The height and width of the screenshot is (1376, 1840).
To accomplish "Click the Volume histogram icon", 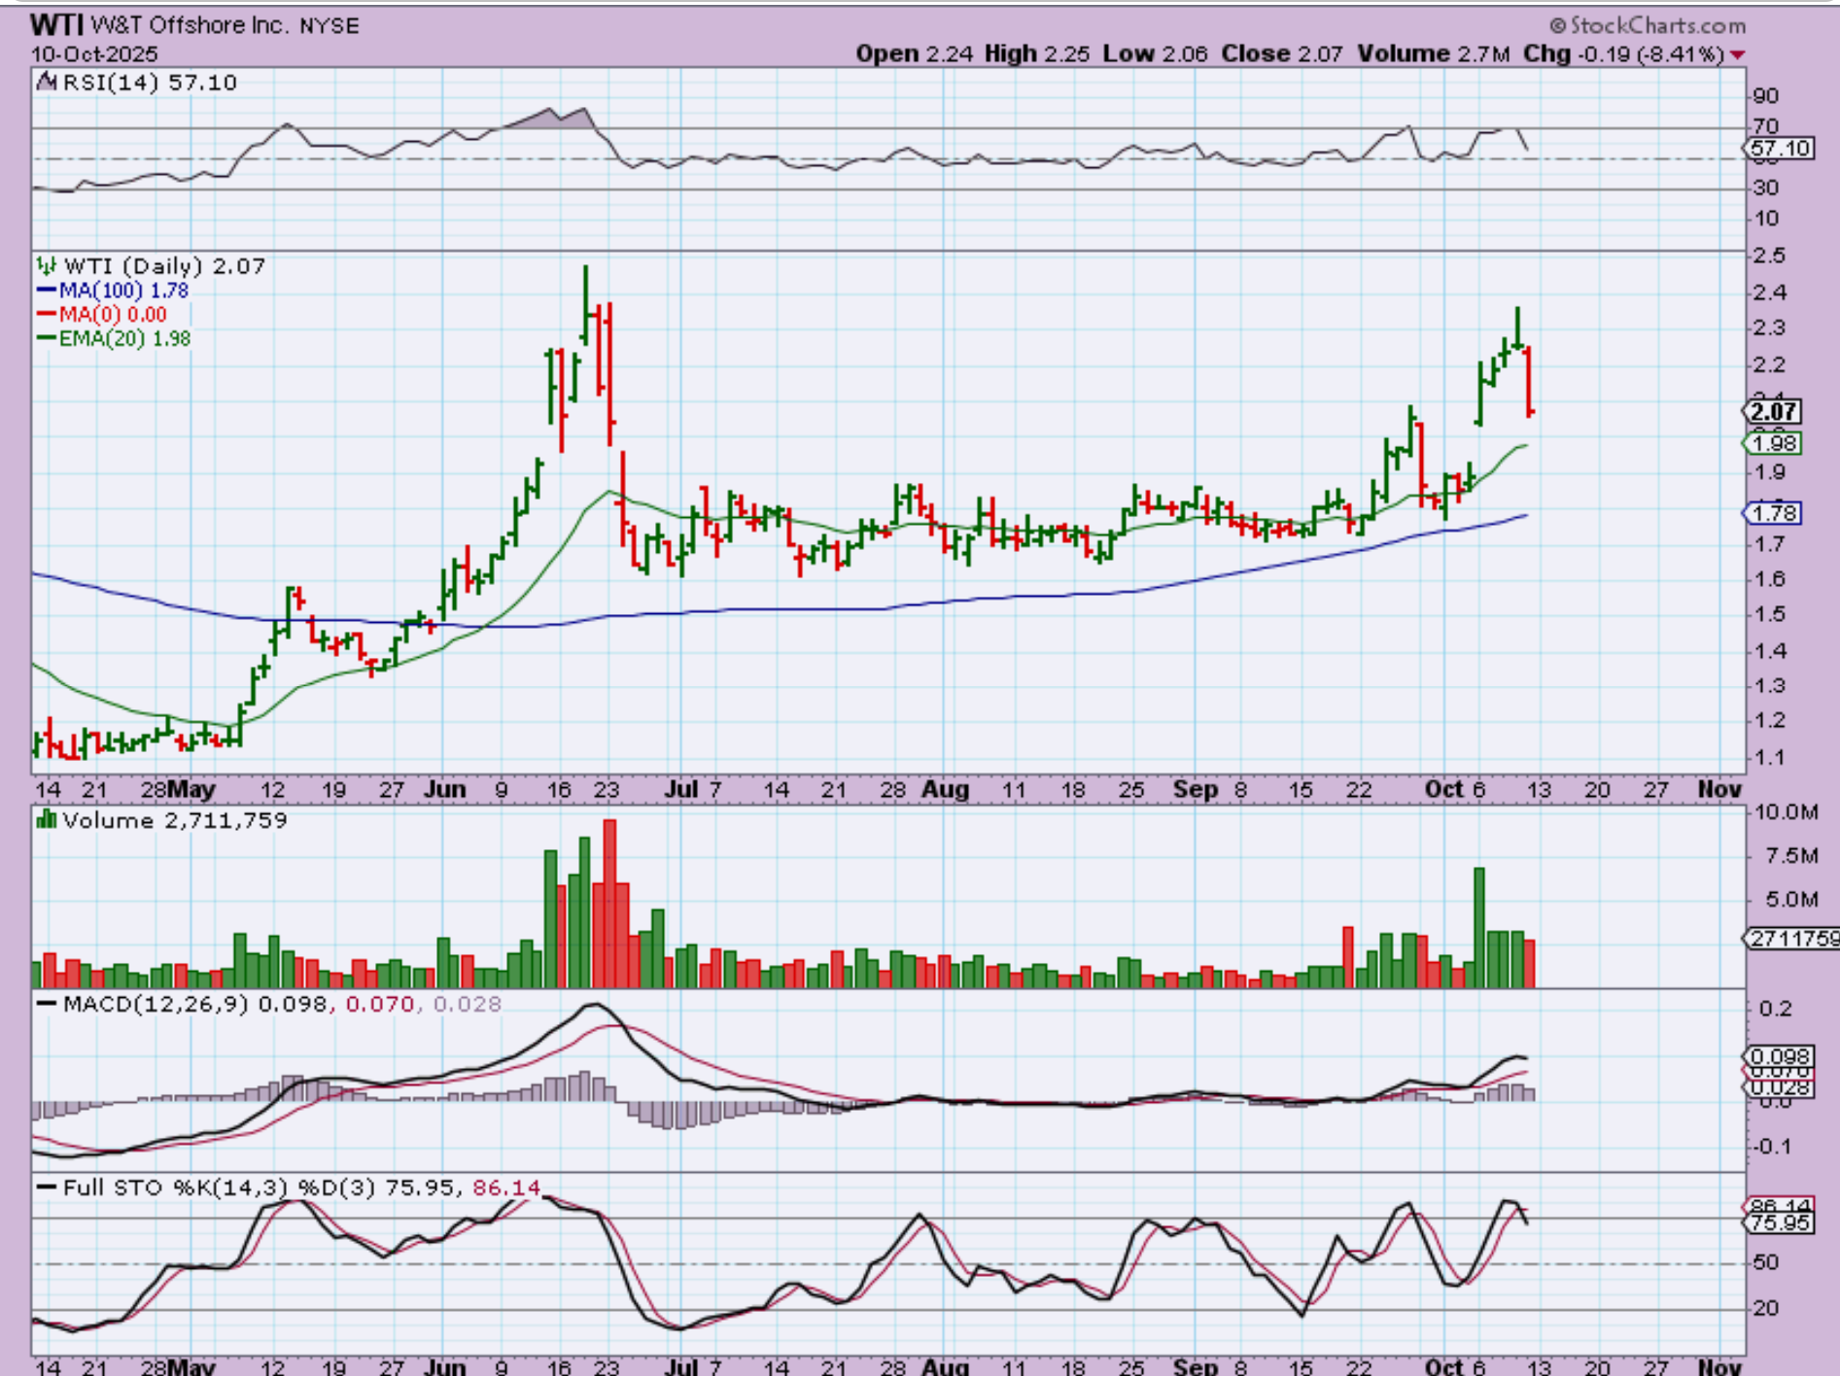I will point(46,820).
